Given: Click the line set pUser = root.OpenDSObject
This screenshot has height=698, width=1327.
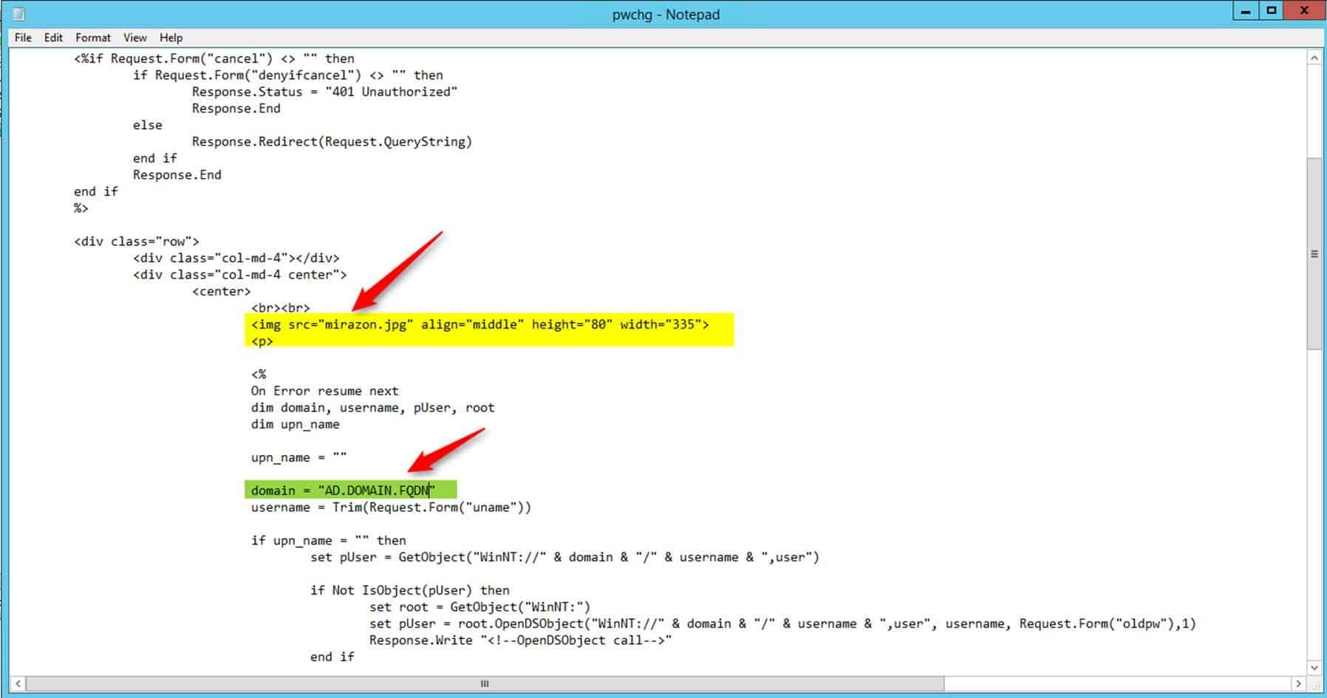Looking at the screenshot, I should (x=782, y=623).
